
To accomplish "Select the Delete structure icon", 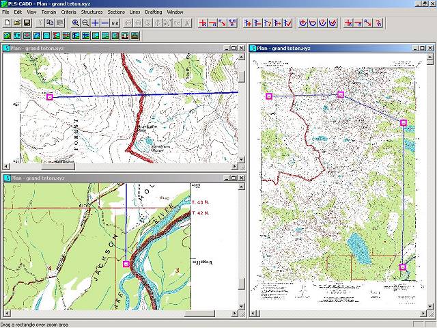I will tap(257, 23).
